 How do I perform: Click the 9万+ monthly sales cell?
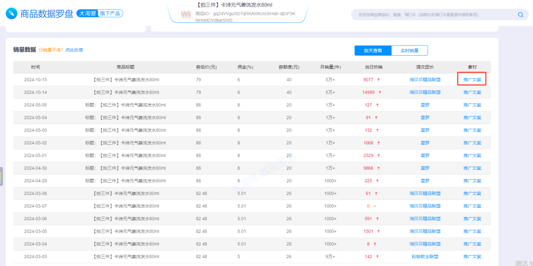(330, 257)
